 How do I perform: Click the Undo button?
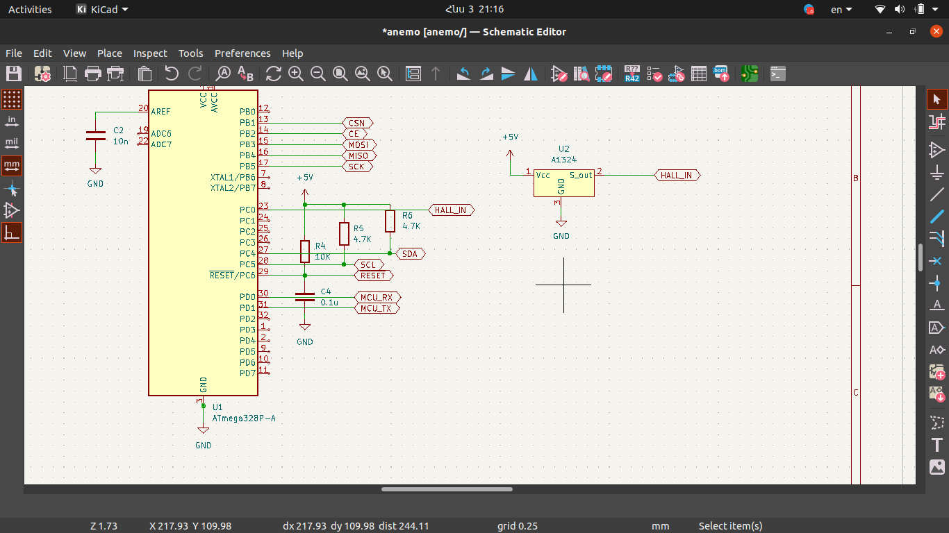172,74
